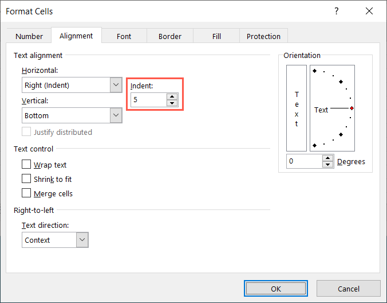Click the Context text direction combo box
The image size is (387, 303).
pos(55,240)
